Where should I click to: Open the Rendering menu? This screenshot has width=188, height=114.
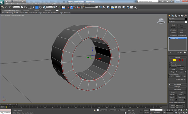click(63, 4)
